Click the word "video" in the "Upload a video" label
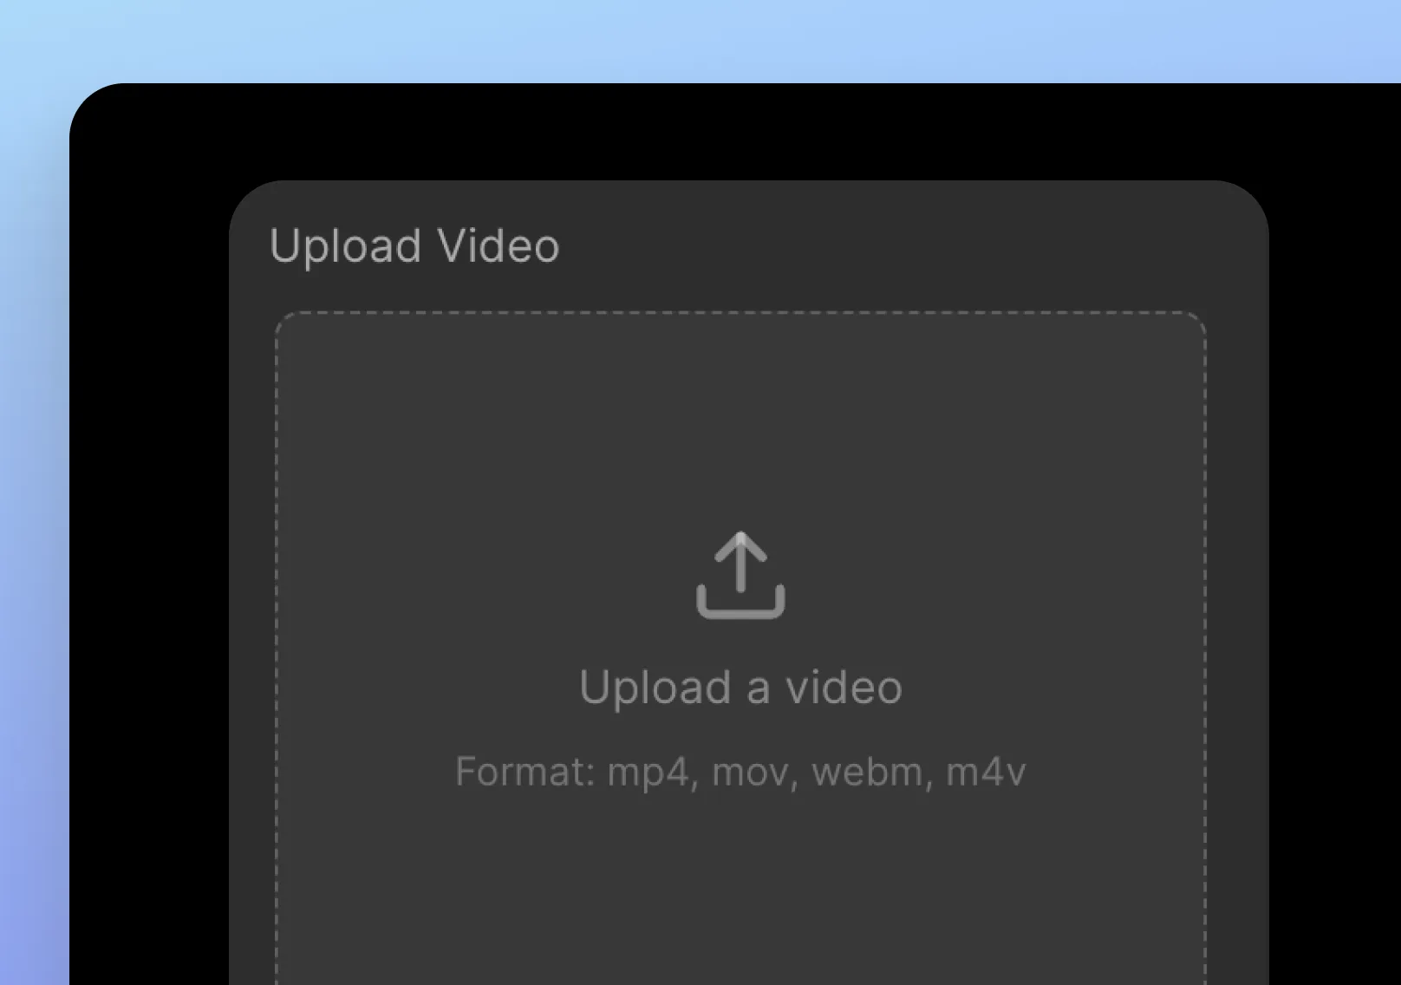The image size is (1401, 985). (x=844, y=688)
